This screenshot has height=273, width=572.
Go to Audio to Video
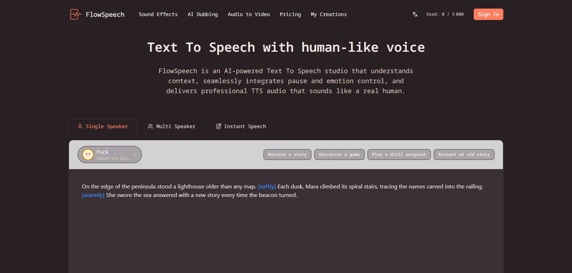coord(249,14)
